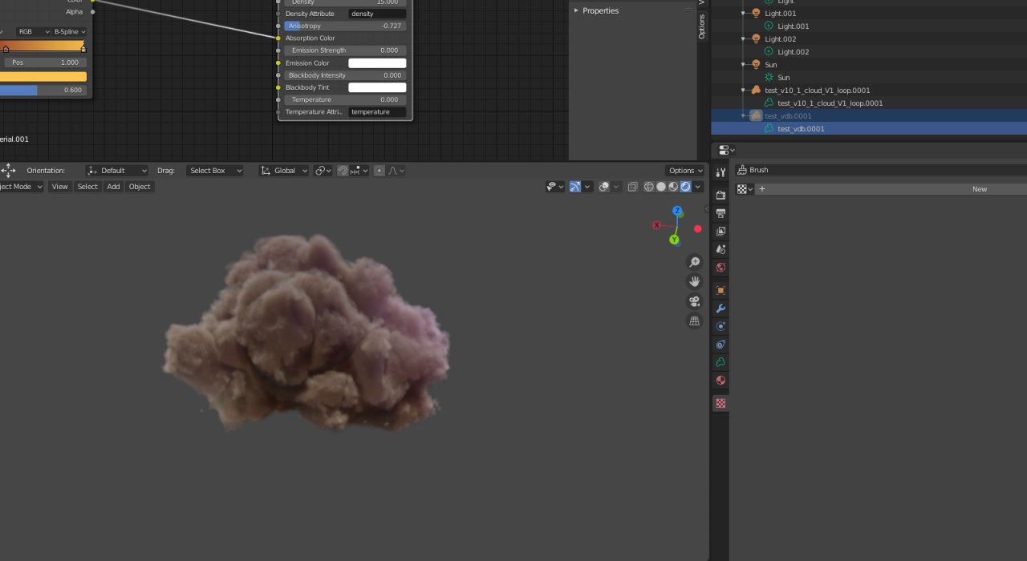Switch to wireframe viewport shading

coord(649,187)
